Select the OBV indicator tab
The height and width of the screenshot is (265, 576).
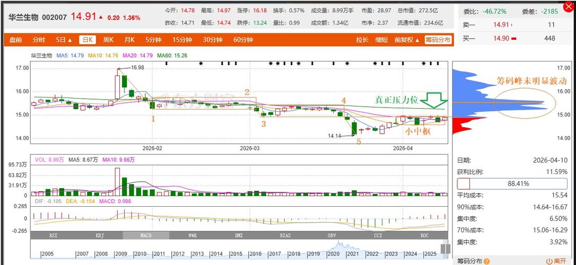tap(331, 235)
